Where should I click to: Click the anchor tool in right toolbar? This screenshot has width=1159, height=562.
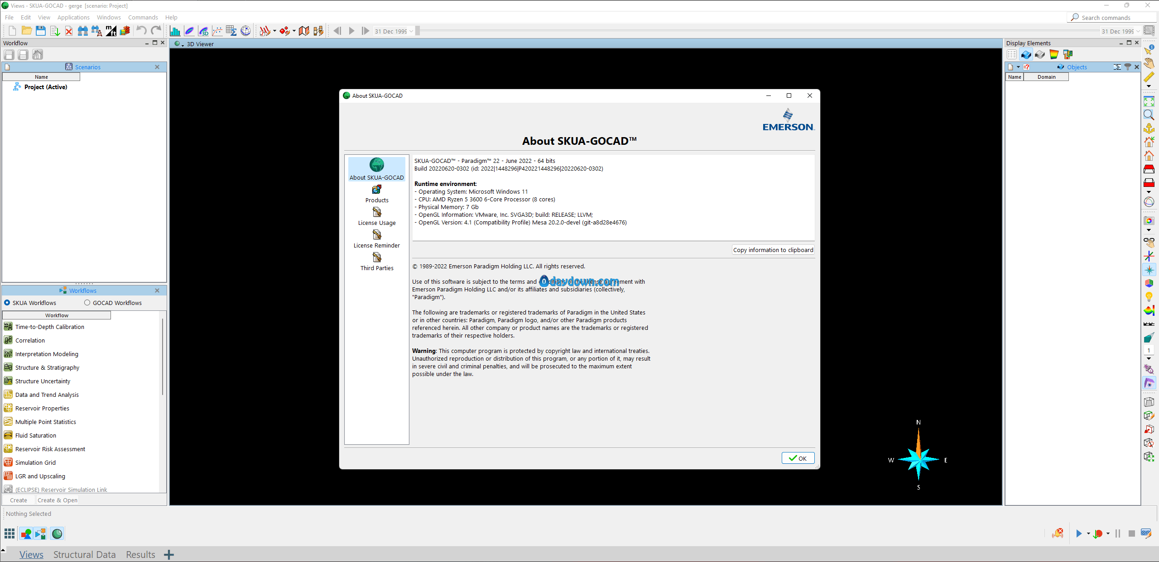tap(1149, 129)
